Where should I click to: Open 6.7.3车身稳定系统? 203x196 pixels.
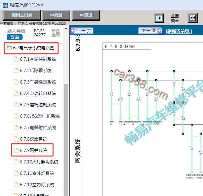point(38,82)
